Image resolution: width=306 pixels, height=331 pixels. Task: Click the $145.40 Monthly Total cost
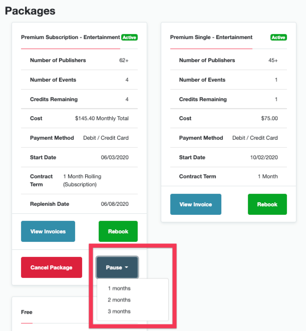click(102, 118)
